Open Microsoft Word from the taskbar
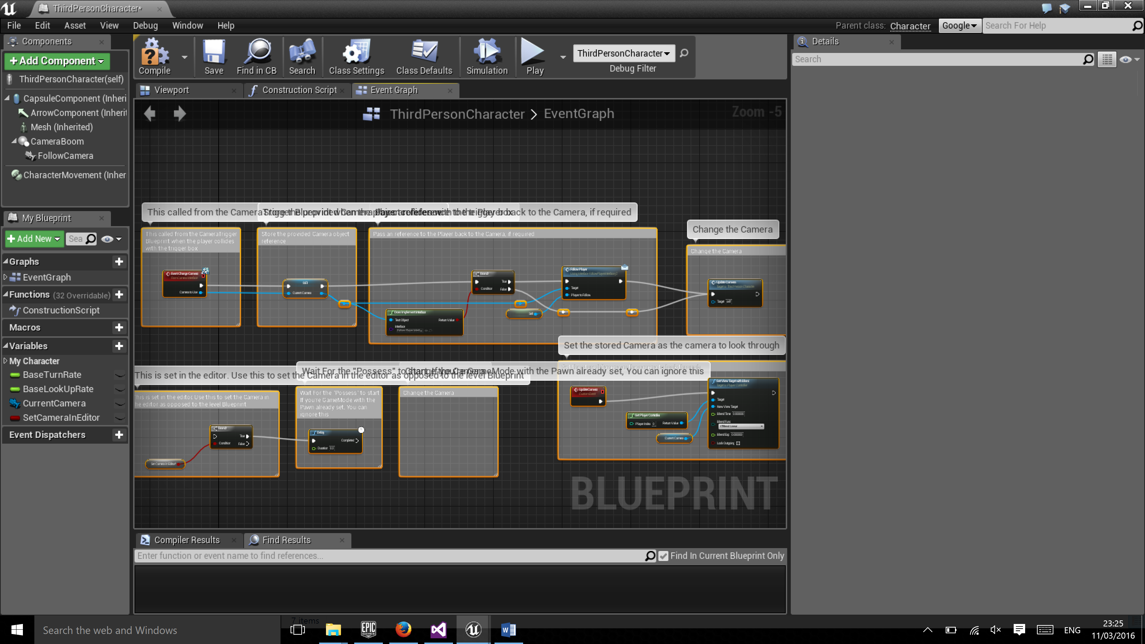The image size is (1145, 644). point(508,630)
